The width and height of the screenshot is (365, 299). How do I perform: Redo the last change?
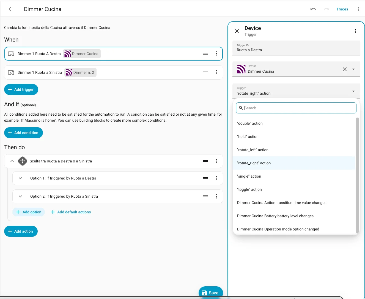tap(326, 9)
